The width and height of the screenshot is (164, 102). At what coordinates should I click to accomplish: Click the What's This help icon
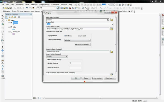point(83,8)
